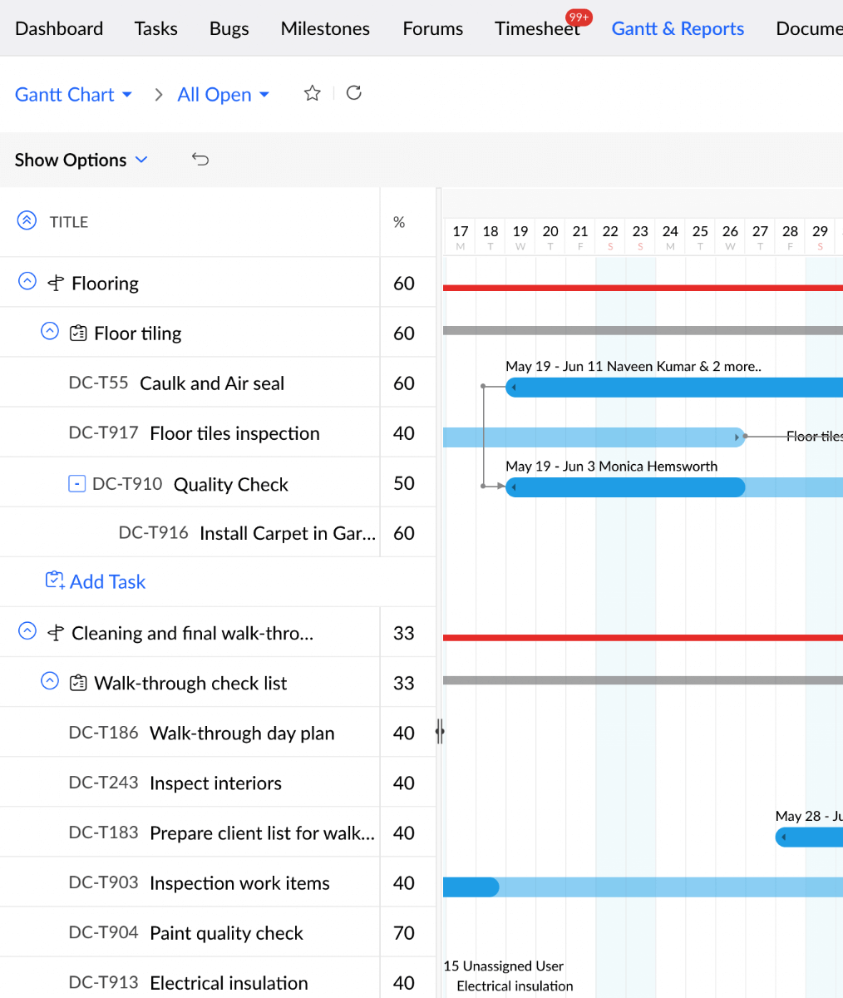The image size is (843, 998).
Task: Open the Timesheet tab
Action: click(x=536, y=28)
